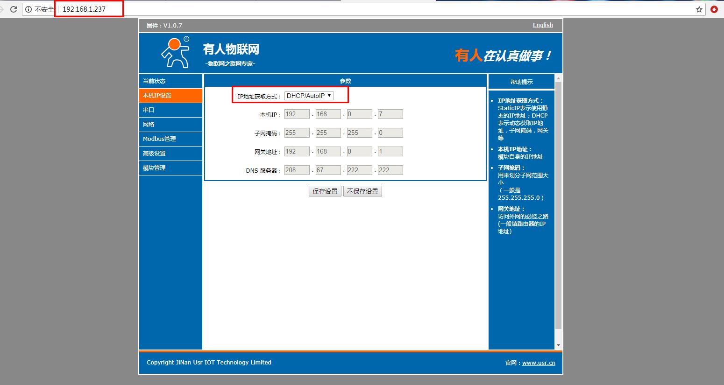Viewport: 724px width, 385px height.
Task: Click the not-secure site info icon
Action: (x=28, y=9)
